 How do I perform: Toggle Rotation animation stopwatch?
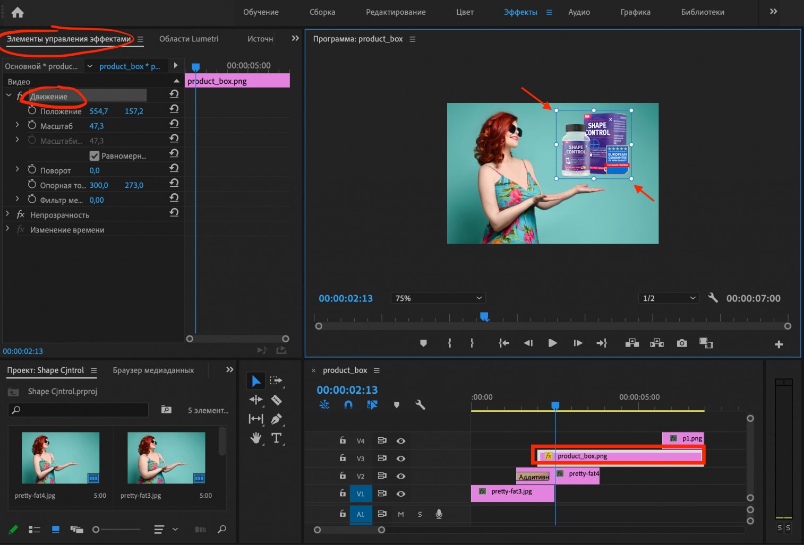(32, 170)
